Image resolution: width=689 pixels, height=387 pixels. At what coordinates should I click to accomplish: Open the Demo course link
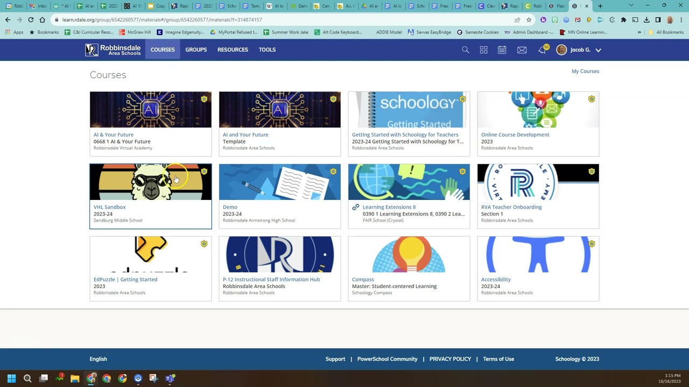click(230, 207)
